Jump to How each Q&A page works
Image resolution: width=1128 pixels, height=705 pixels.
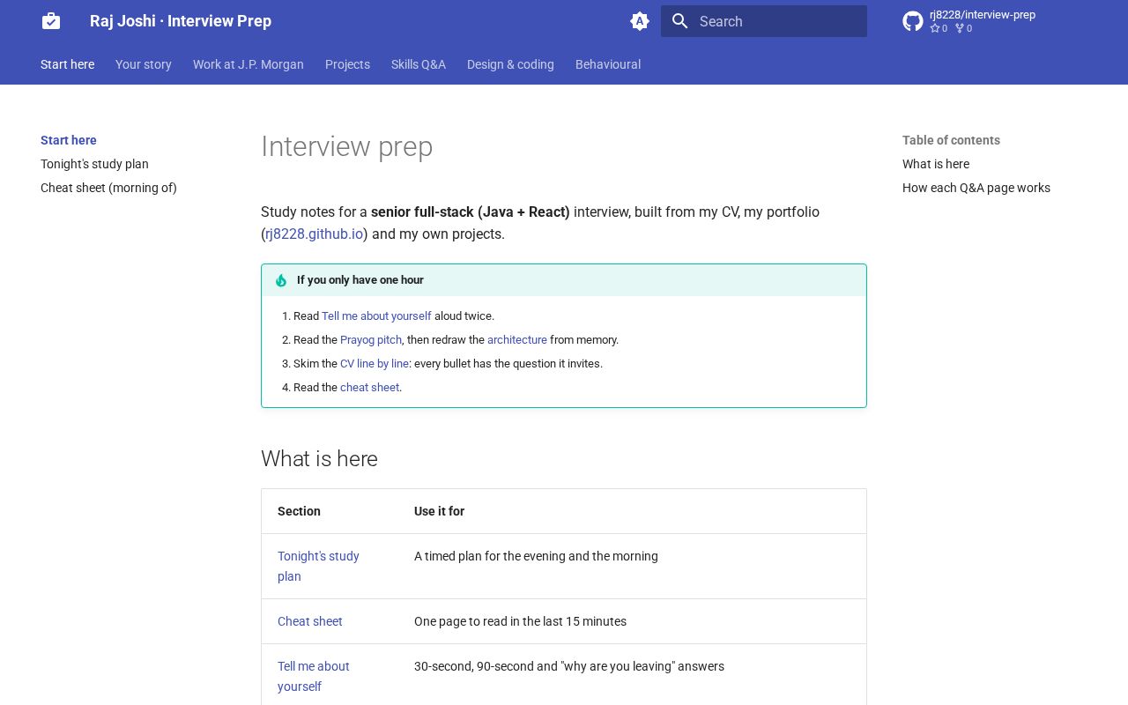tap(976, 188)
